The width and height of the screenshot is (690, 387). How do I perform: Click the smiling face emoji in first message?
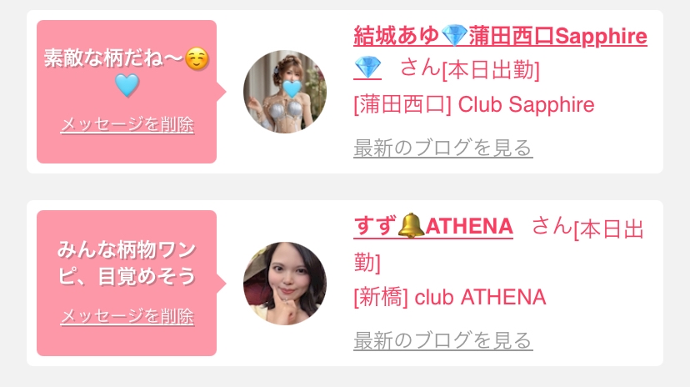(x=197, y=58)
